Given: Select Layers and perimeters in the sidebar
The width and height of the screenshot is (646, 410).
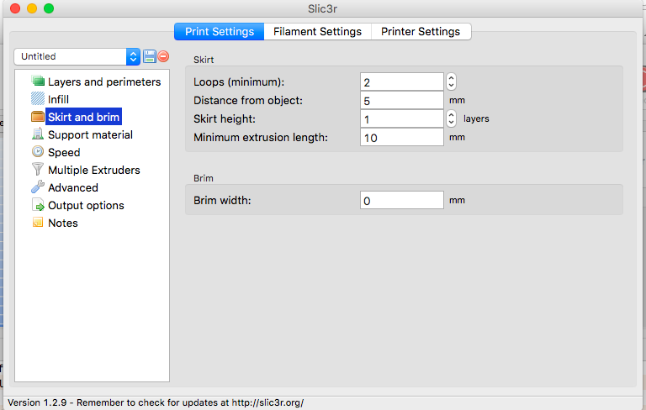Looking at the screenshot, I should (x=104, y=82).
